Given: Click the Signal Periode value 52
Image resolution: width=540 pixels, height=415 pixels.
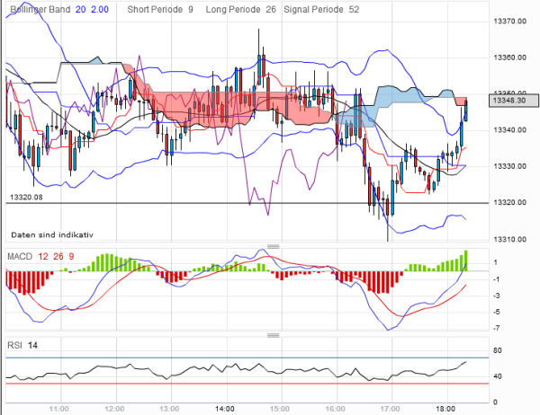Looking at the screenshot, I should pyautogui.click(x=354, y=9).
